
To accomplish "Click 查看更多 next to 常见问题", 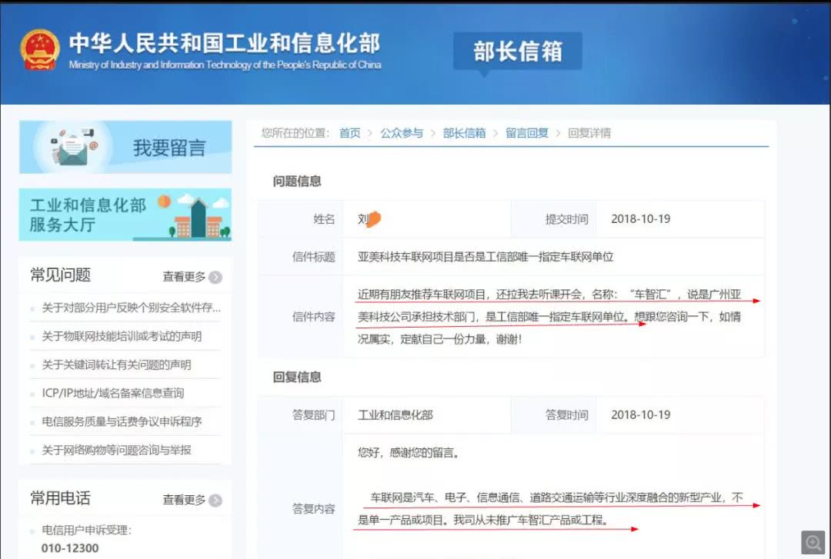I will (184, 277).
